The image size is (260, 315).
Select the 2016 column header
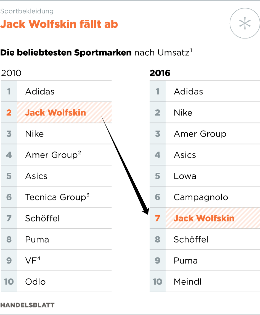point(160,73)
